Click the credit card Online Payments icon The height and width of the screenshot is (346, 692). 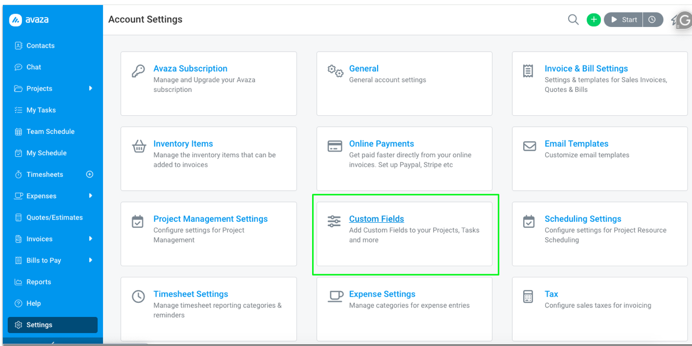click(x=335, y=146)
